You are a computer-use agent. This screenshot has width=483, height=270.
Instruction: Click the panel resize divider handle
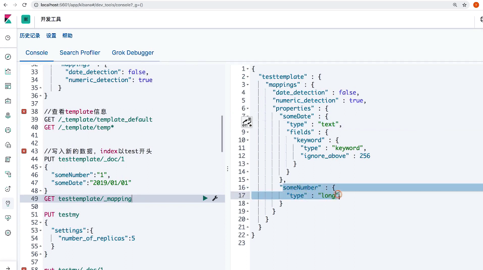click(x=227, y=168)
